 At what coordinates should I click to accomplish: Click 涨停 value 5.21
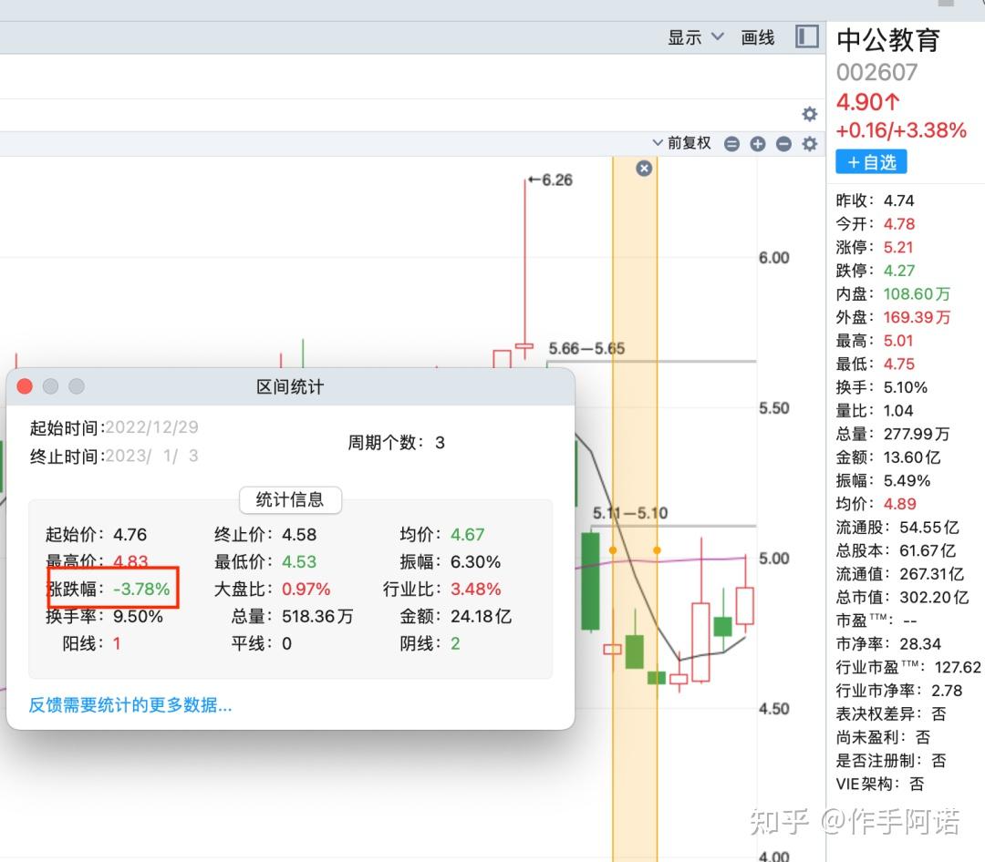tap(898, 247)
